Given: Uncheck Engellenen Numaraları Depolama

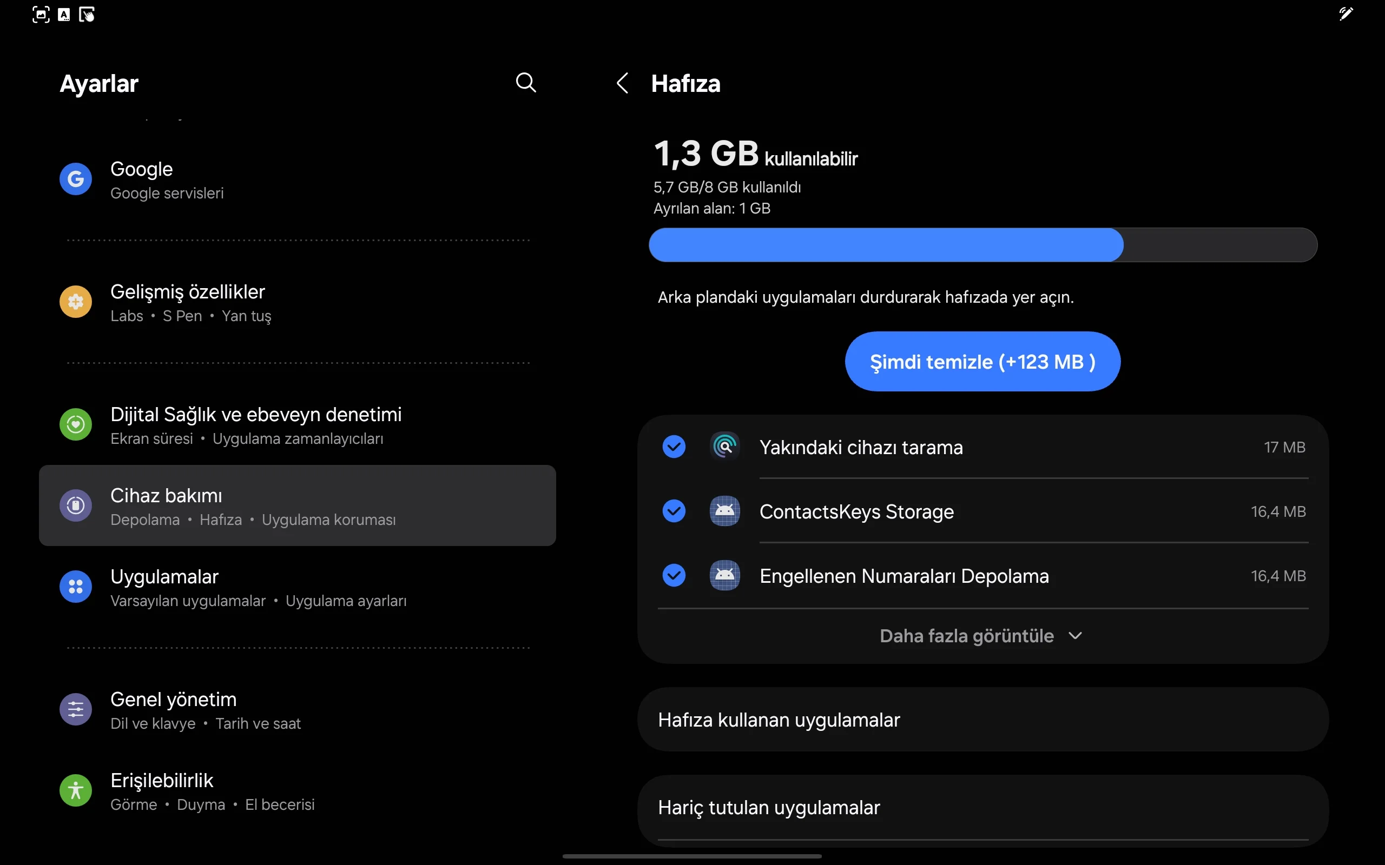Looking at the screenshot, I should coord(674,576).
